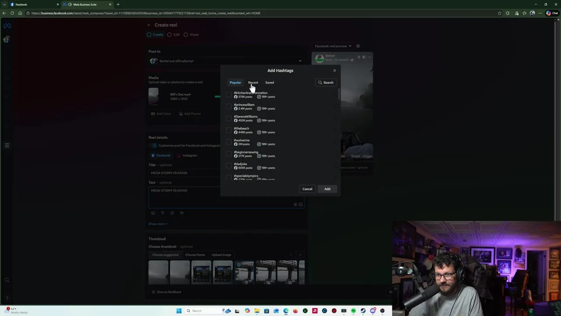Open browser settings ellipsis menu
This screenshot has height=316, width=561.
click(x=540, y=13)
